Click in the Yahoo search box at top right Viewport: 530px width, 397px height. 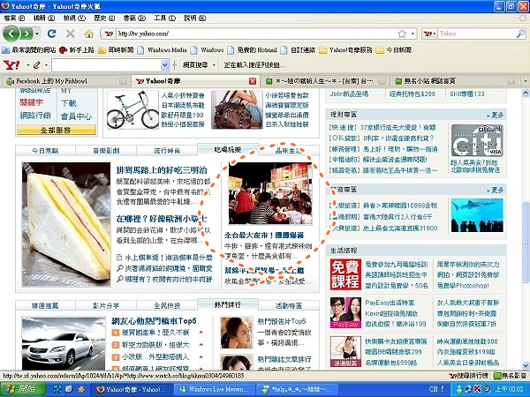[x=477, y=34]
